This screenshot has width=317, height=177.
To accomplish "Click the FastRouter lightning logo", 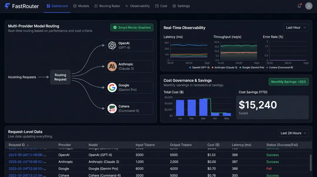I will pyautogui.click(x=7, y=6).
